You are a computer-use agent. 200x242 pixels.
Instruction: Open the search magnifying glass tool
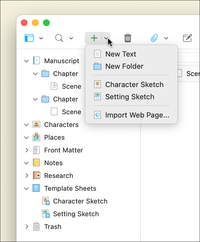click(x=59, y=38)
